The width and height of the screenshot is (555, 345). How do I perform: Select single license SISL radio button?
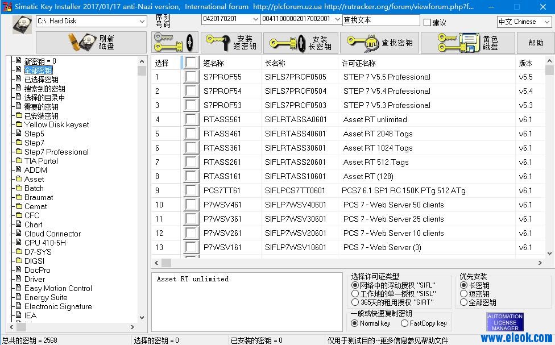click(x=355, y=294)
